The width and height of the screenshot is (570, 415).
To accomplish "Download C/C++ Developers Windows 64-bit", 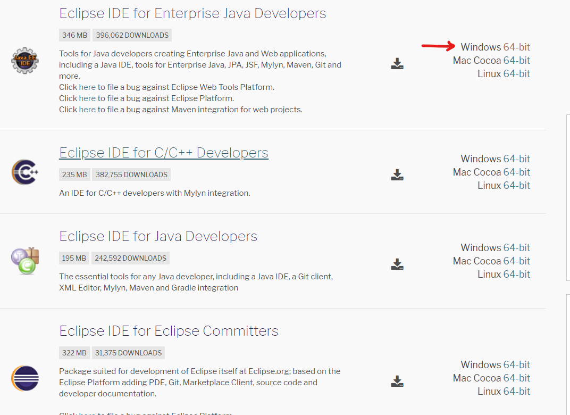I will pyautogui.click(x=517, y=159).
